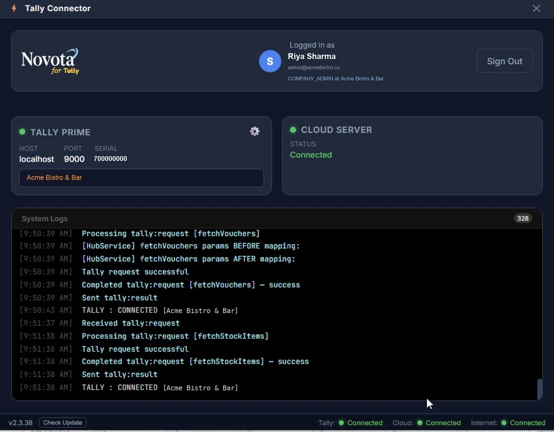Click the user name Riya Sharma

tap(312, 56)
